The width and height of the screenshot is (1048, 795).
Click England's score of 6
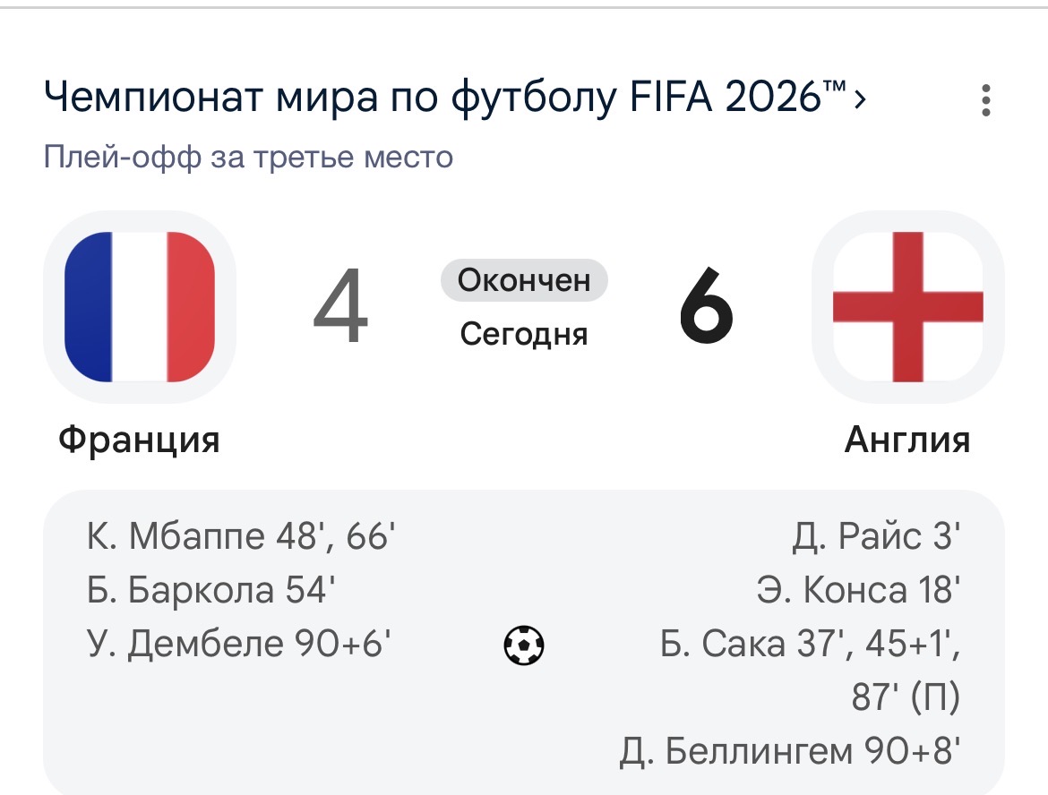pos(707,307)
